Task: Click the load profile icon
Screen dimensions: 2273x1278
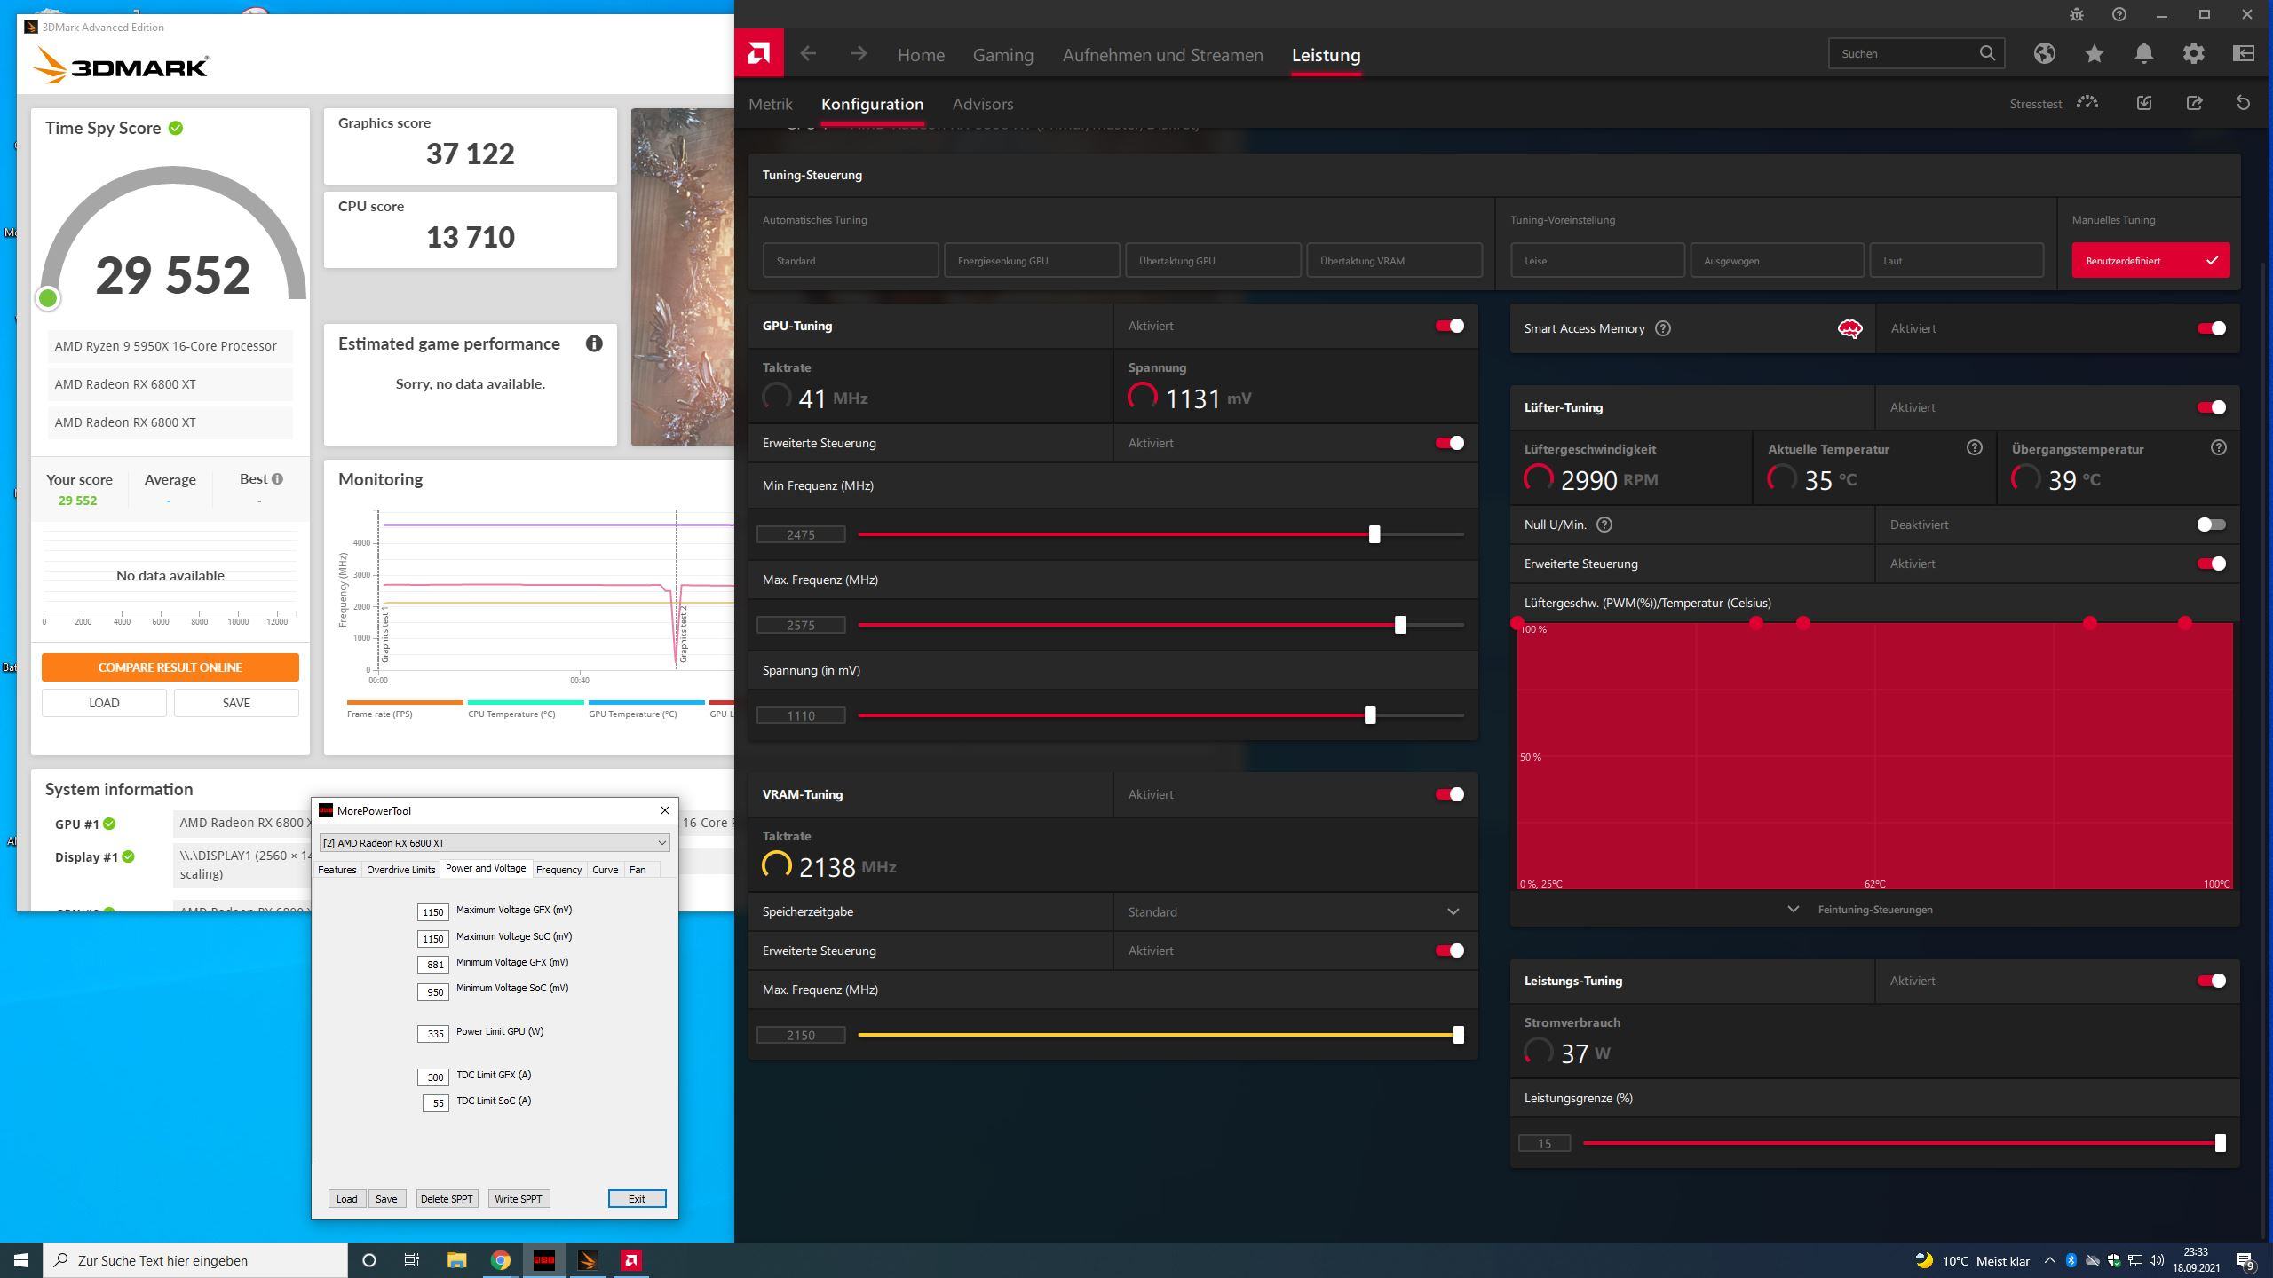Action: tap(2144, 103)
